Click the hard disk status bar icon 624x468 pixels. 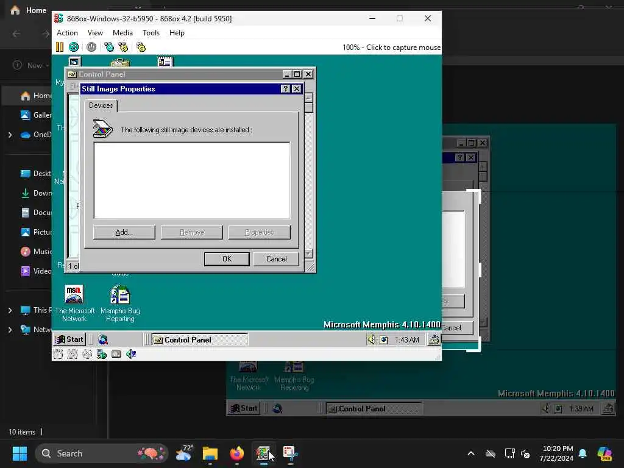coord(116,354)
